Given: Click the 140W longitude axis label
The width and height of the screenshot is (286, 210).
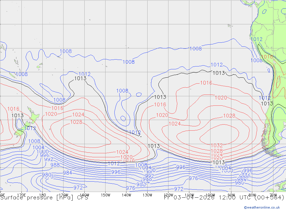Looking at the screenshot, I should click(x=126, y=195).
